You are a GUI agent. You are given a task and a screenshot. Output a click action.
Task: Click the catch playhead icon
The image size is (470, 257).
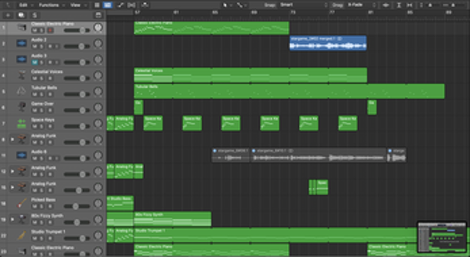tap(145, 5)
